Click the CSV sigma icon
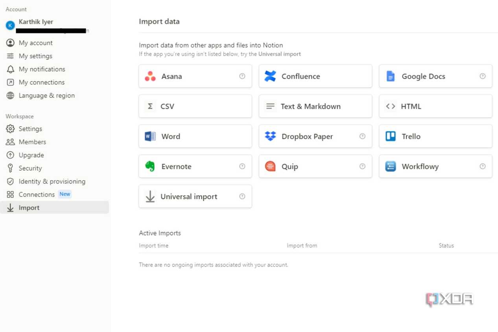This screenshot has width=498, height=332. click(150, 106)
